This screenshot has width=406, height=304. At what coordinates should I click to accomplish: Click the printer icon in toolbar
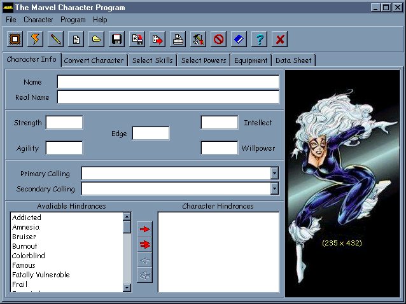(179, 39)
